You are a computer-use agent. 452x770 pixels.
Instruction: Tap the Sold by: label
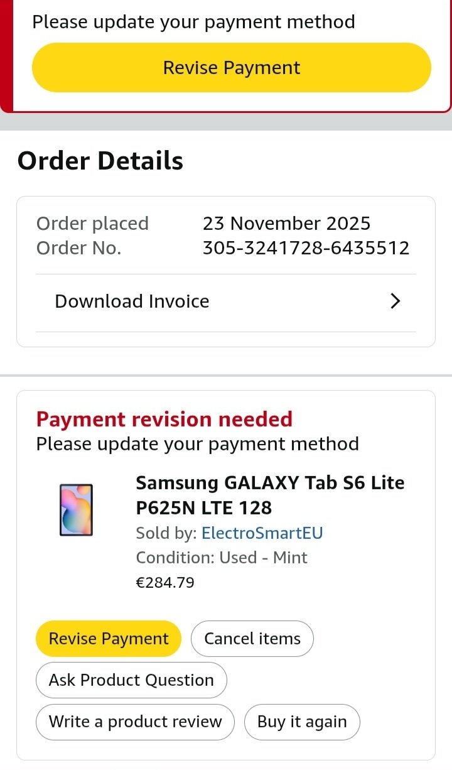tap(166, 533)
